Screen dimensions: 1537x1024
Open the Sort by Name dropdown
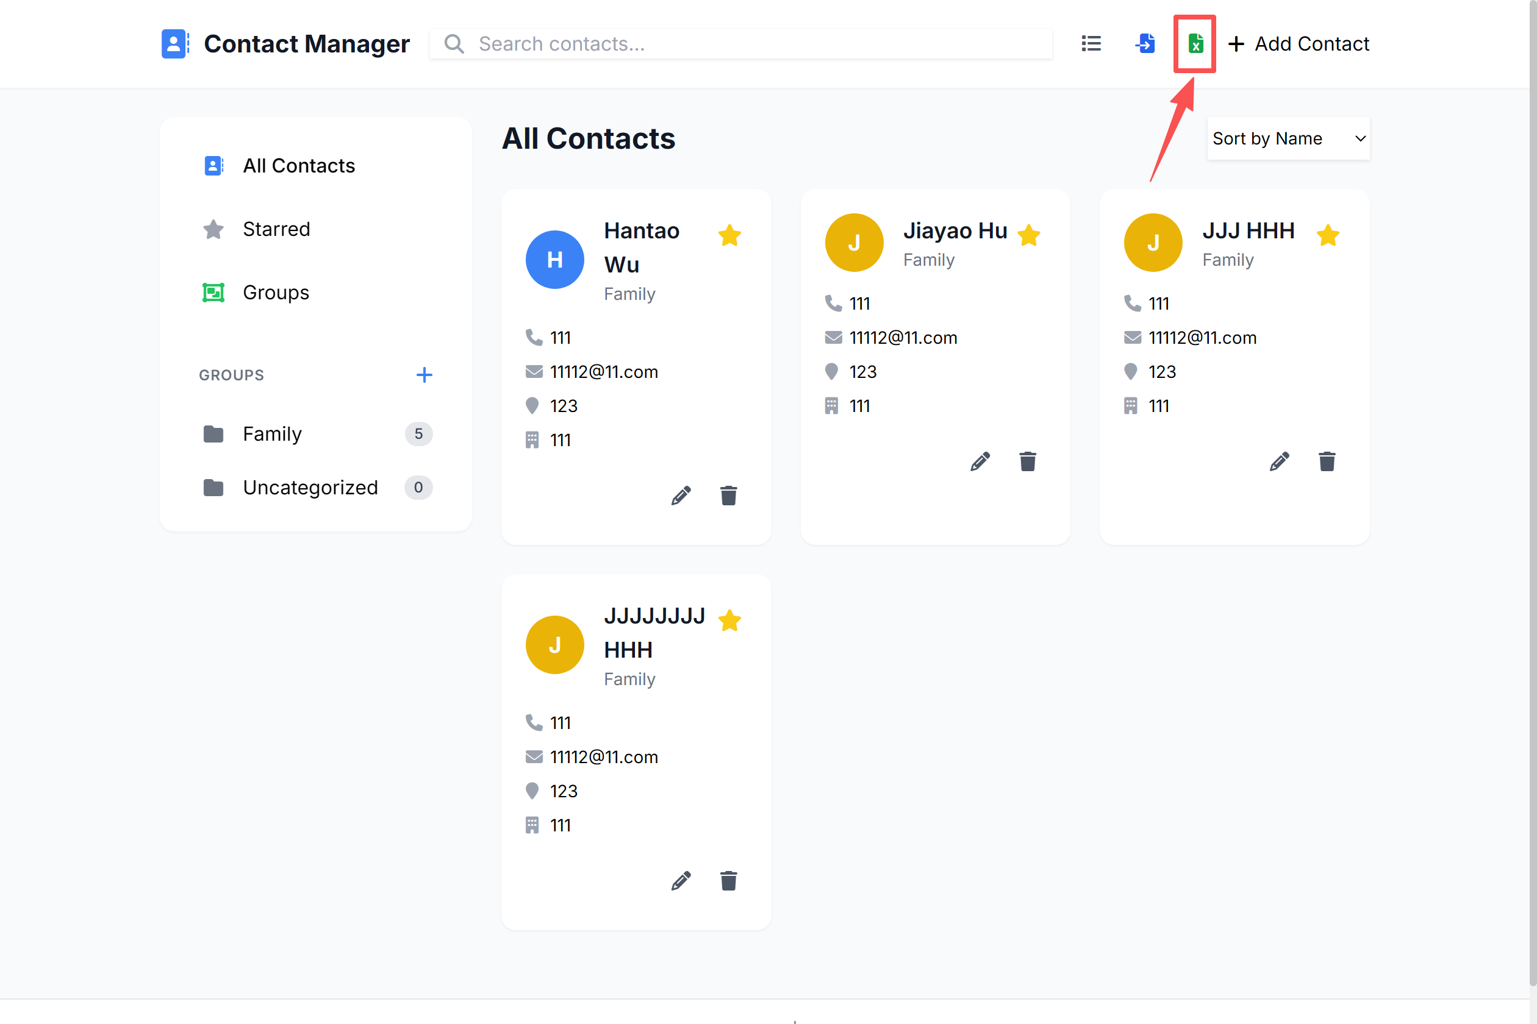(x=1288, y=138)
